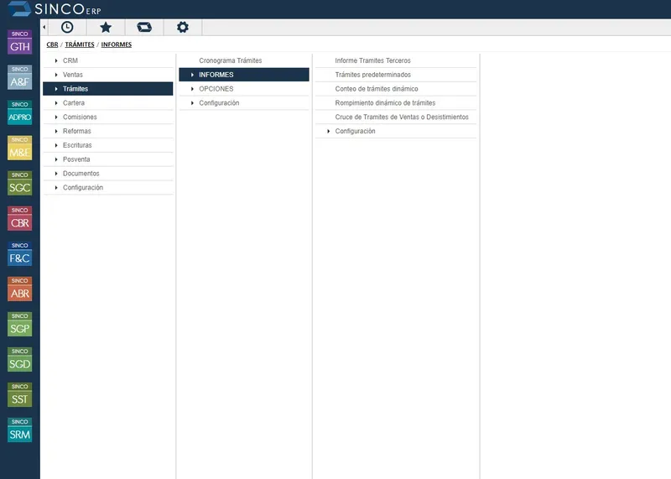Collapse the sidebar with the small arrow
Viewport: 671px width, 479px height.
click(x=44, y=28)
